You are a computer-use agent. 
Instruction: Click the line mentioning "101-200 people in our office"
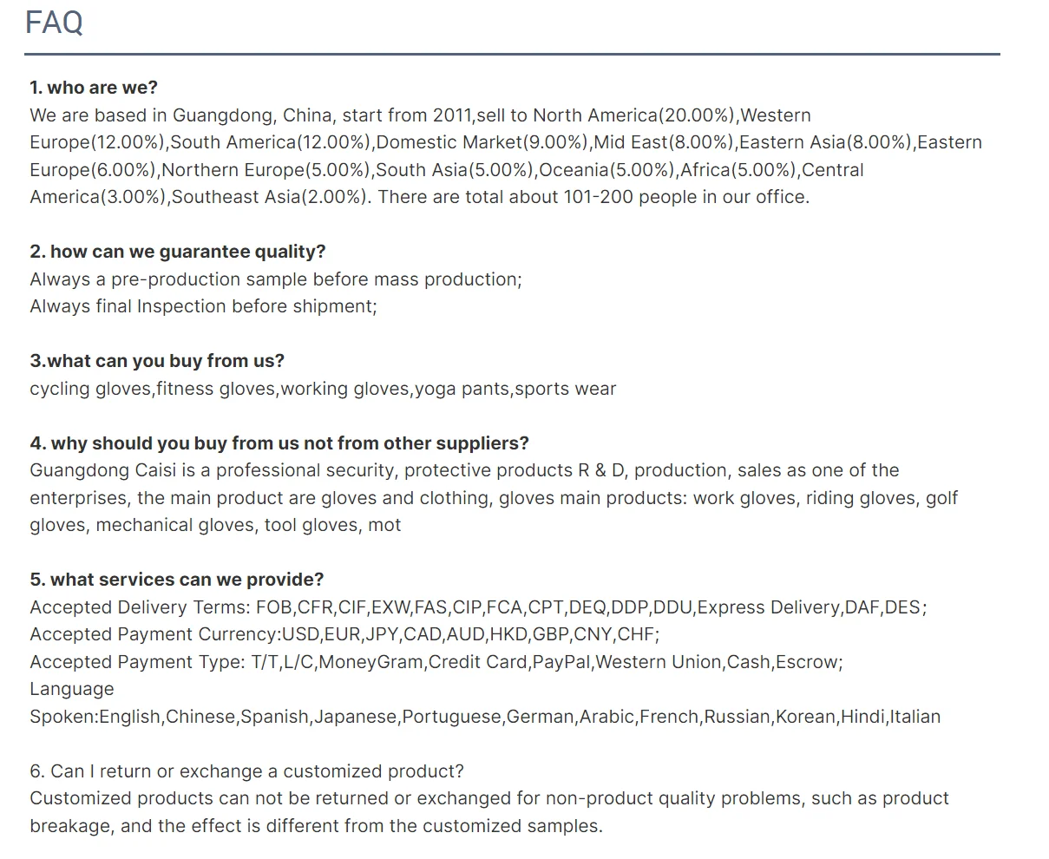pos(419,197)
